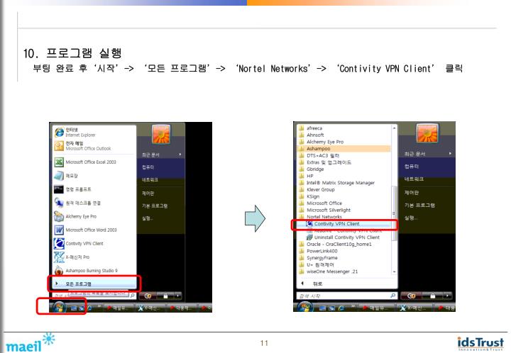Open the 원격 데스크톱 연결 icon
Screen dimensions: 511x353
click(x=59, y=203)
